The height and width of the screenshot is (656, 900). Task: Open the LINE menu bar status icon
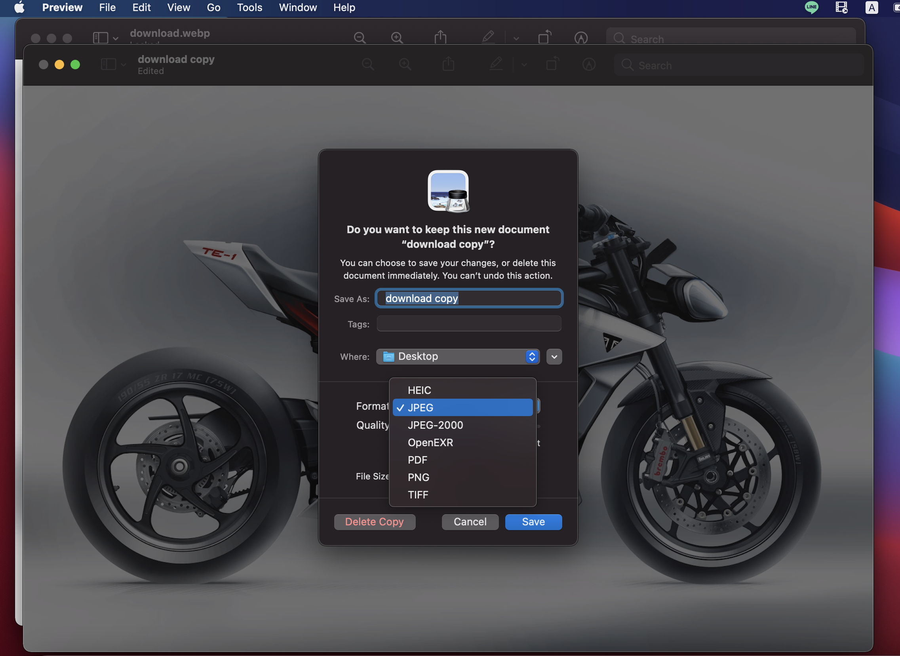[x=811, y=7]
